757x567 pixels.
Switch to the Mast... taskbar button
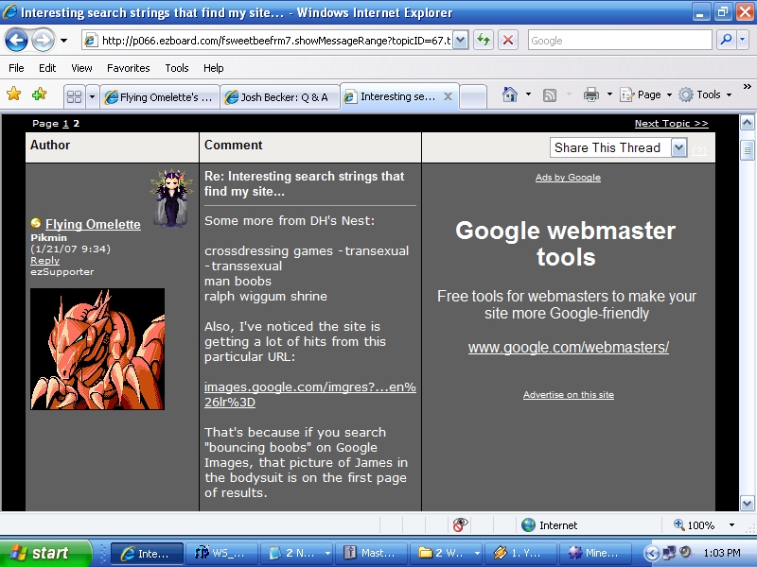pyautogui.click(x=370, y=554)
